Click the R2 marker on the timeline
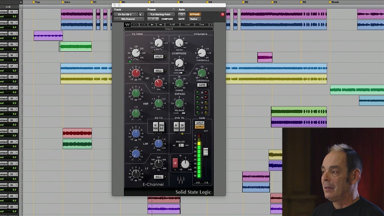Viewport: 384px width, 216px height. [303, 2]
